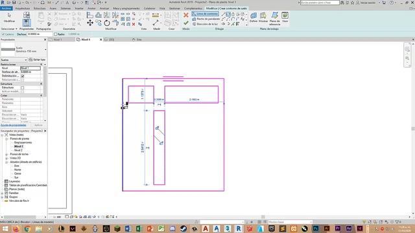Click Mostrar work plane icon

(263, 17)
